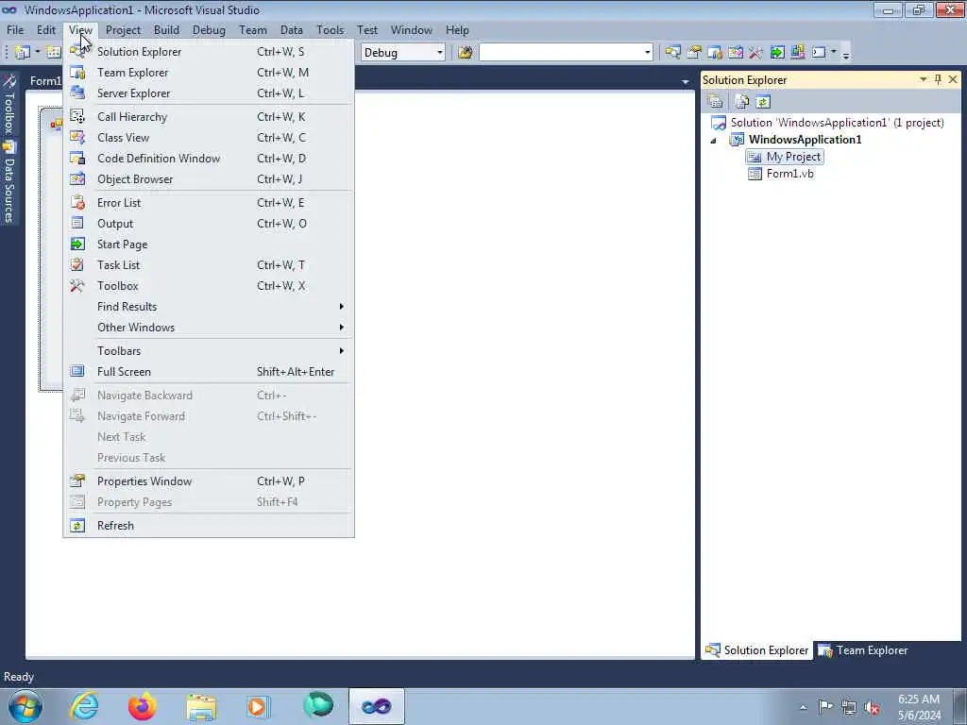Click Command Window toolbar icon

[819, 53]
